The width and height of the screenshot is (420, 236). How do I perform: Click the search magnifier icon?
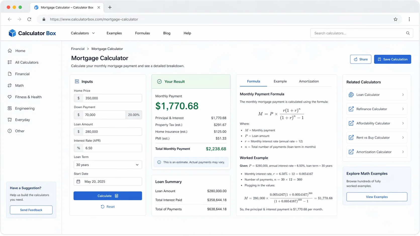pos(408,33)
